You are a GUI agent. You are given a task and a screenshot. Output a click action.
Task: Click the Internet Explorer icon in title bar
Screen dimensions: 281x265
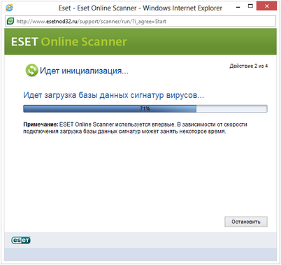[9, 8]
